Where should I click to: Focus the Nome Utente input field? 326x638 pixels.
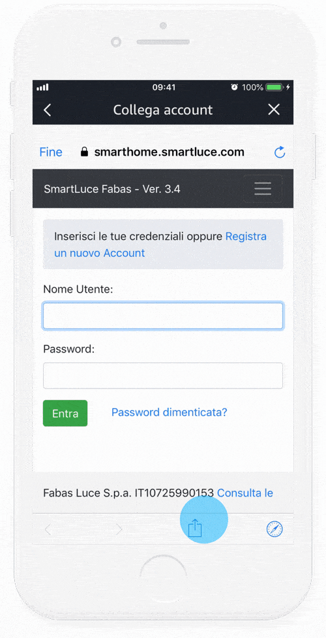(163, 316)
